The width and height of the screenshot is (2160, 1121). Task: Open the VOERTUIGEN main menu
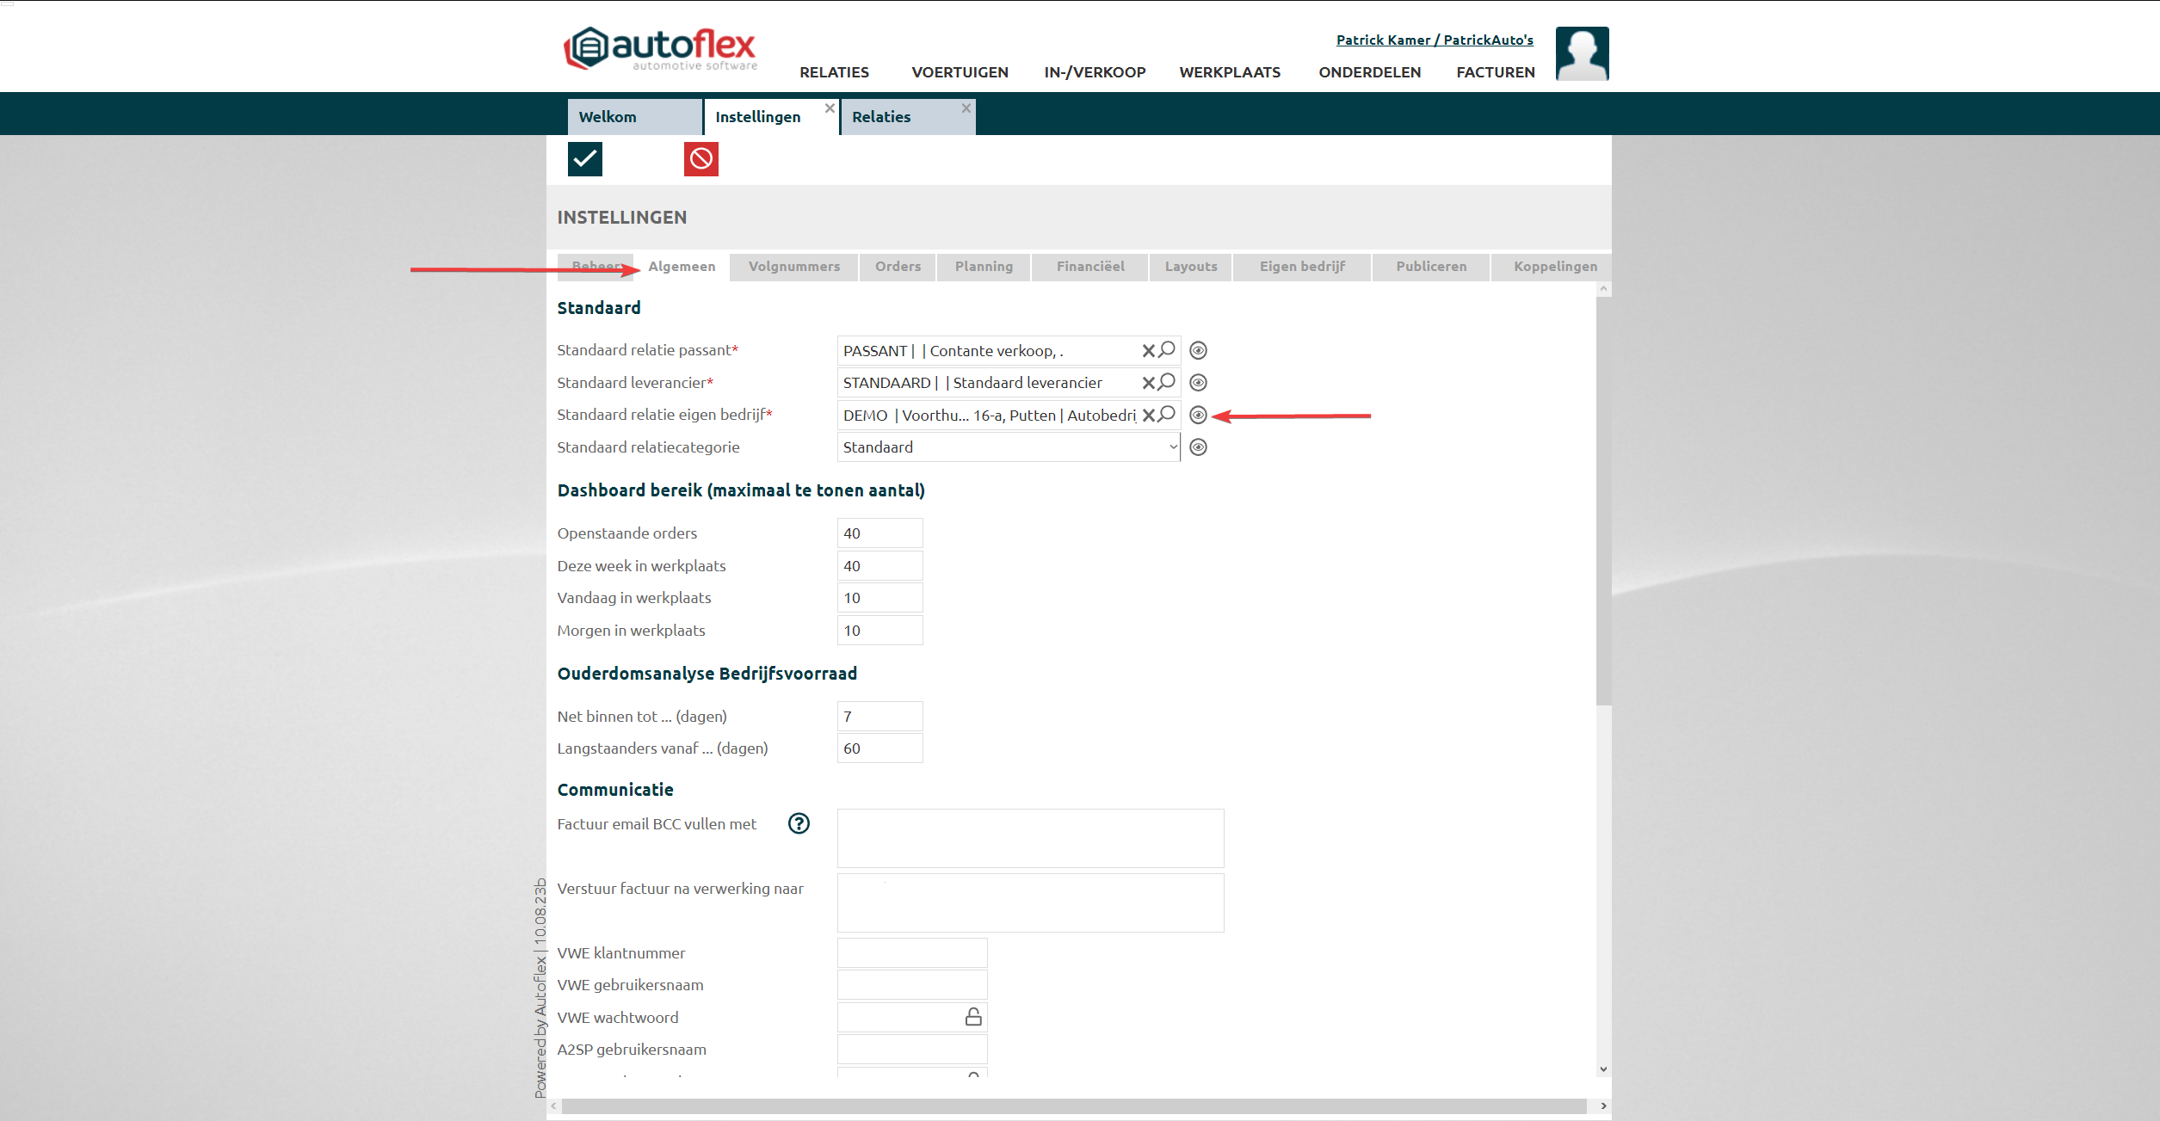point(960,72)
